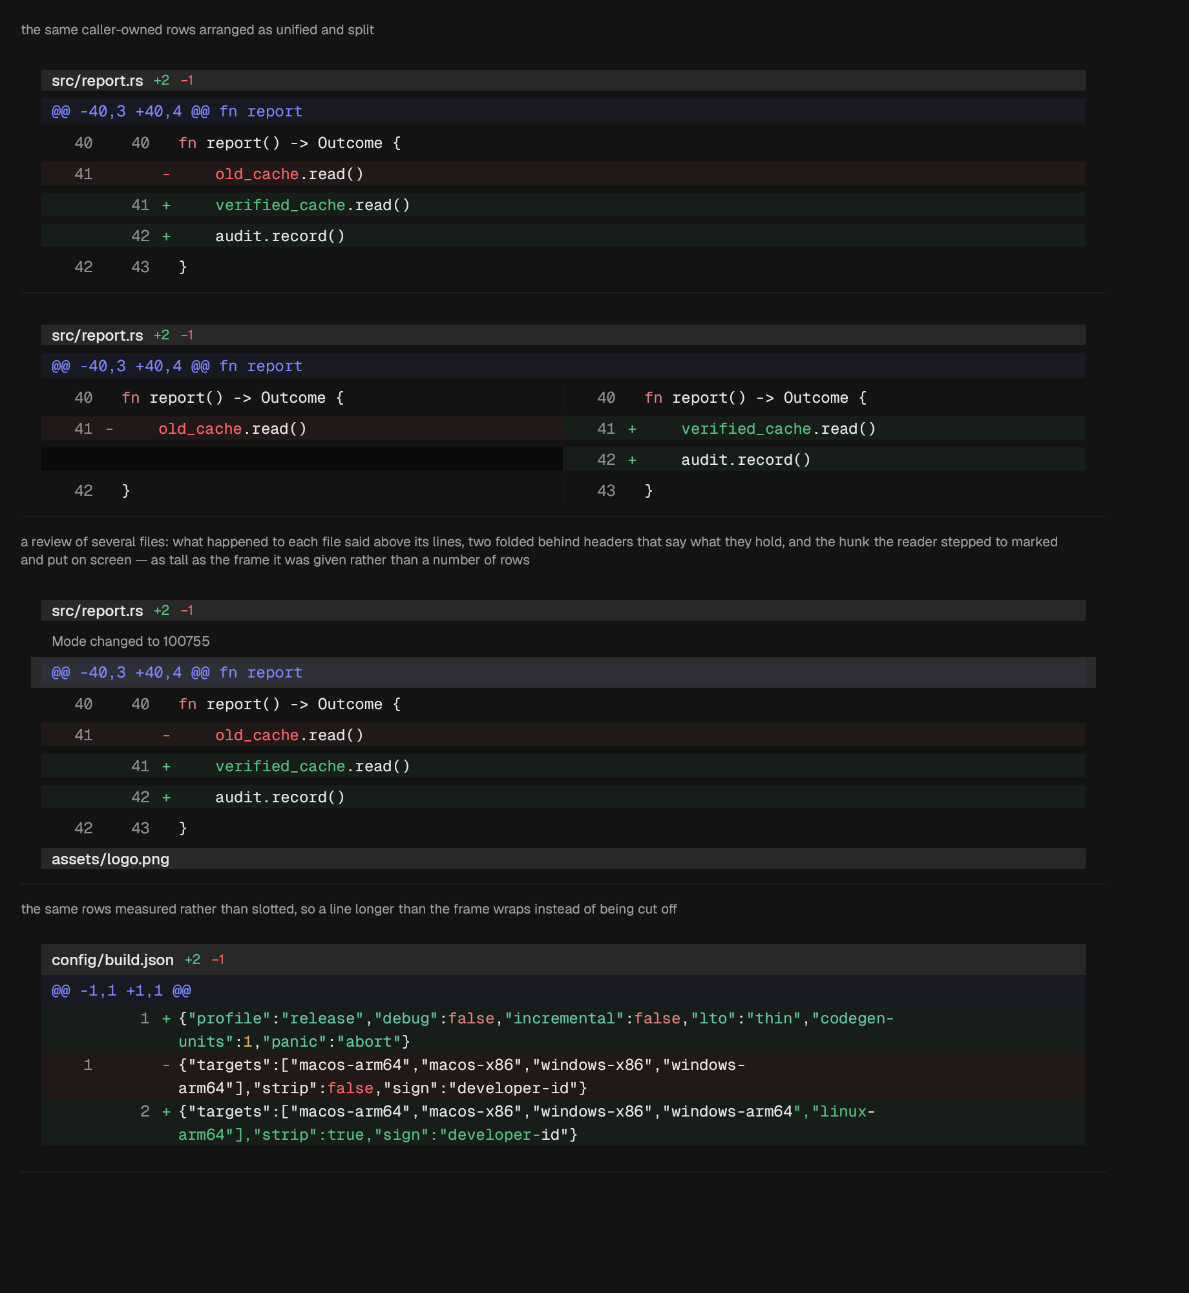Click the empty filler row in split left pane
1189x1293 pixels.
pyautogui.click(x=302, y=459)
